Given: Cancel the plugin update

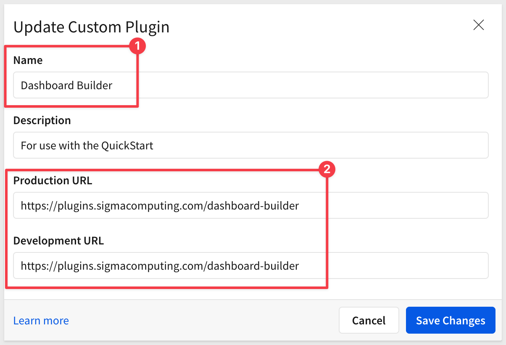Looking at the screenshot, I should (369, 321).
